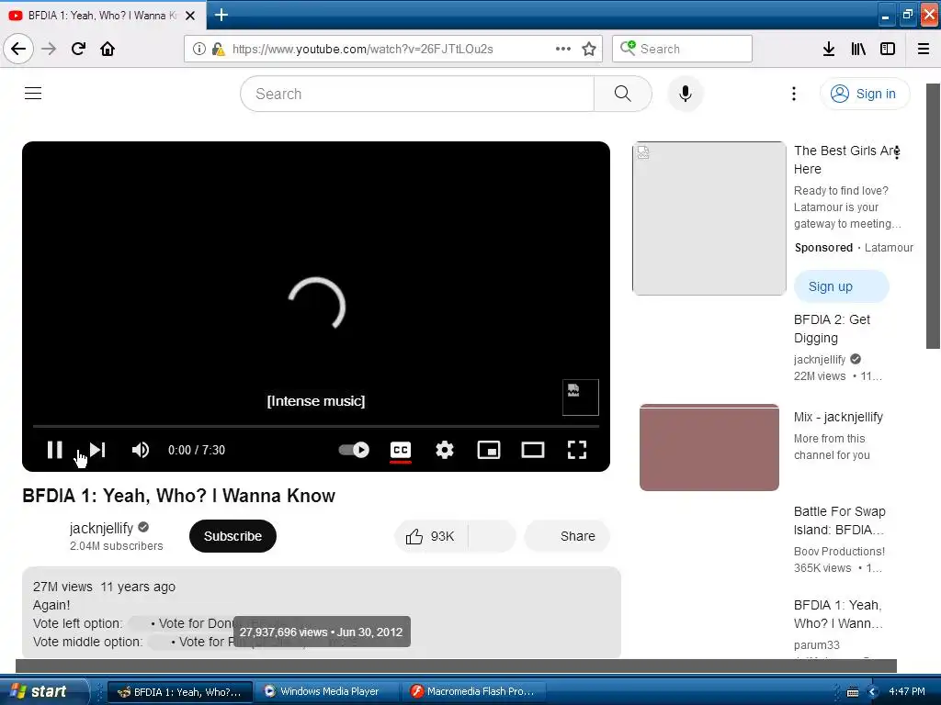Open the browser home page
This screenshot has width=941, height=705.
coord(108,49)
